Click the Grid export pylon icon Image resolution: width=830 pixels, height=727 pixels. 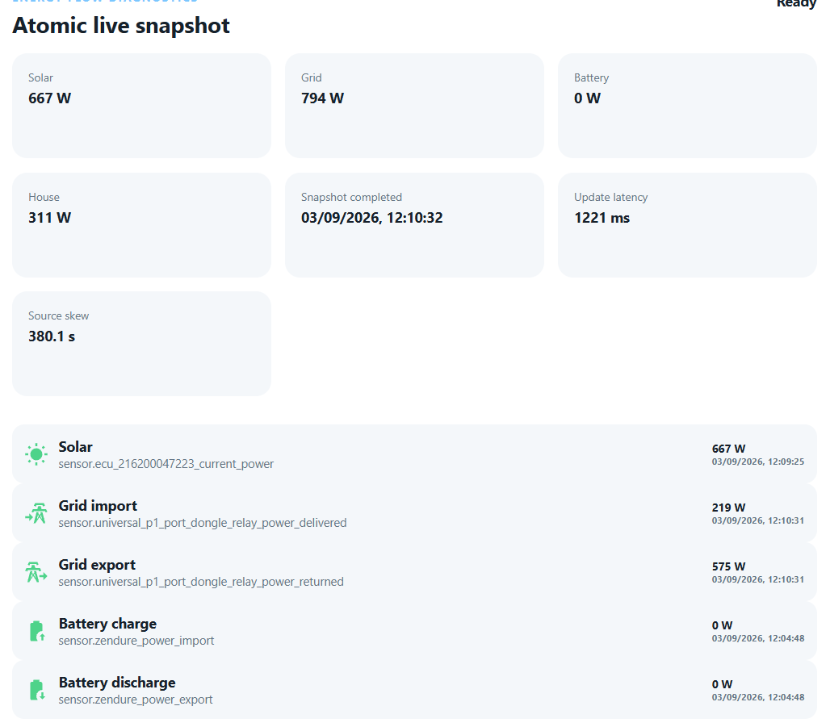36,572
